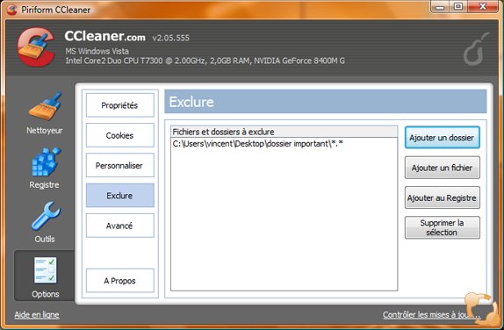Click Contrôler les mises à jour link
Image resolution: width=504 pixels, height=330 pixels.
431,314
